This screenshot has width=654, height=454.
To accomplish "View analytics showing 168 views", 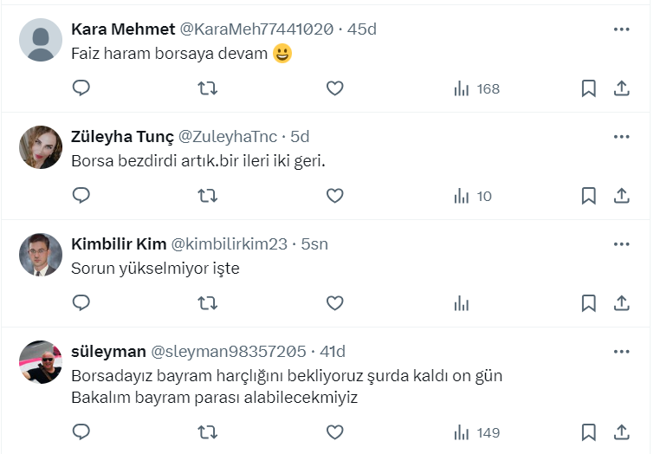I will [x=477, y=88].
